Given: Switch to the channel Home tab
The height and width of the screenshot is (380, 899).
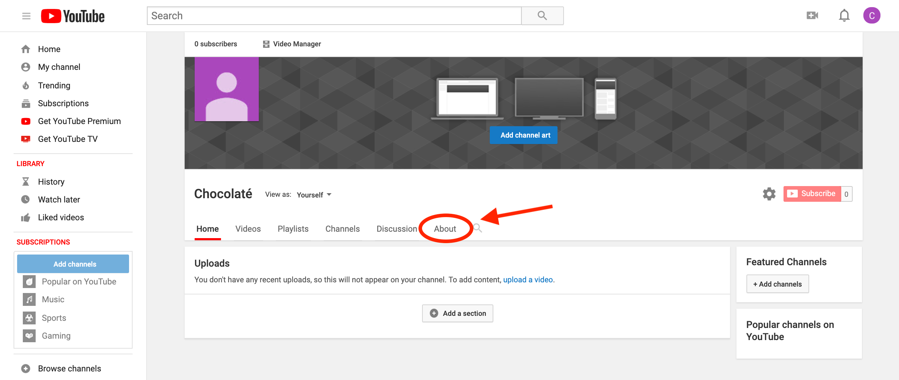Looking at the screenshot, I should click(207, 229).
